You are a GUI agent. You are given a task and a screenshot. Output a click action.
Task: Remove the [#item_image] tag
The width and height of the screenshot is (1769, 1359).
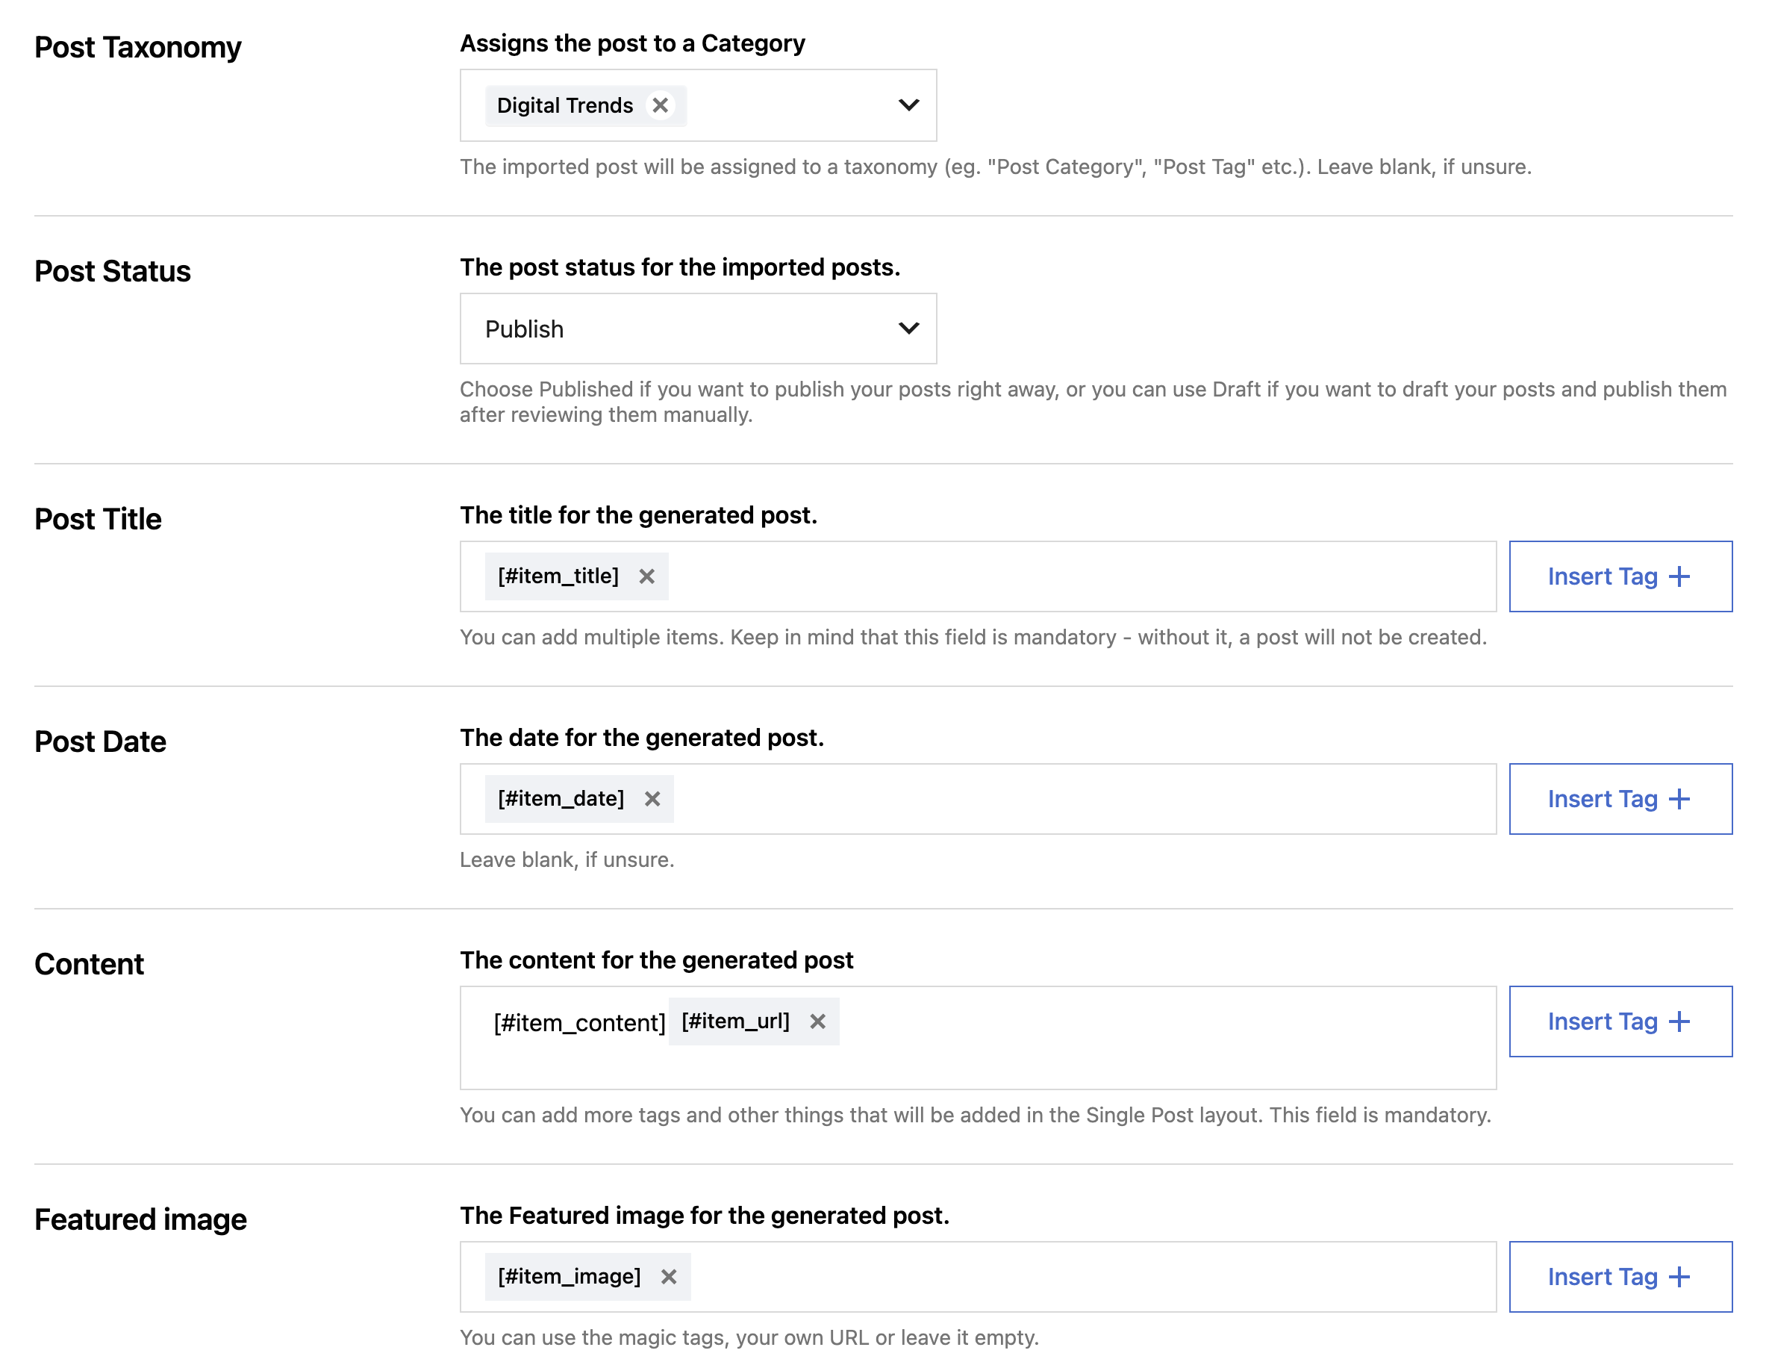(668, 1275)
